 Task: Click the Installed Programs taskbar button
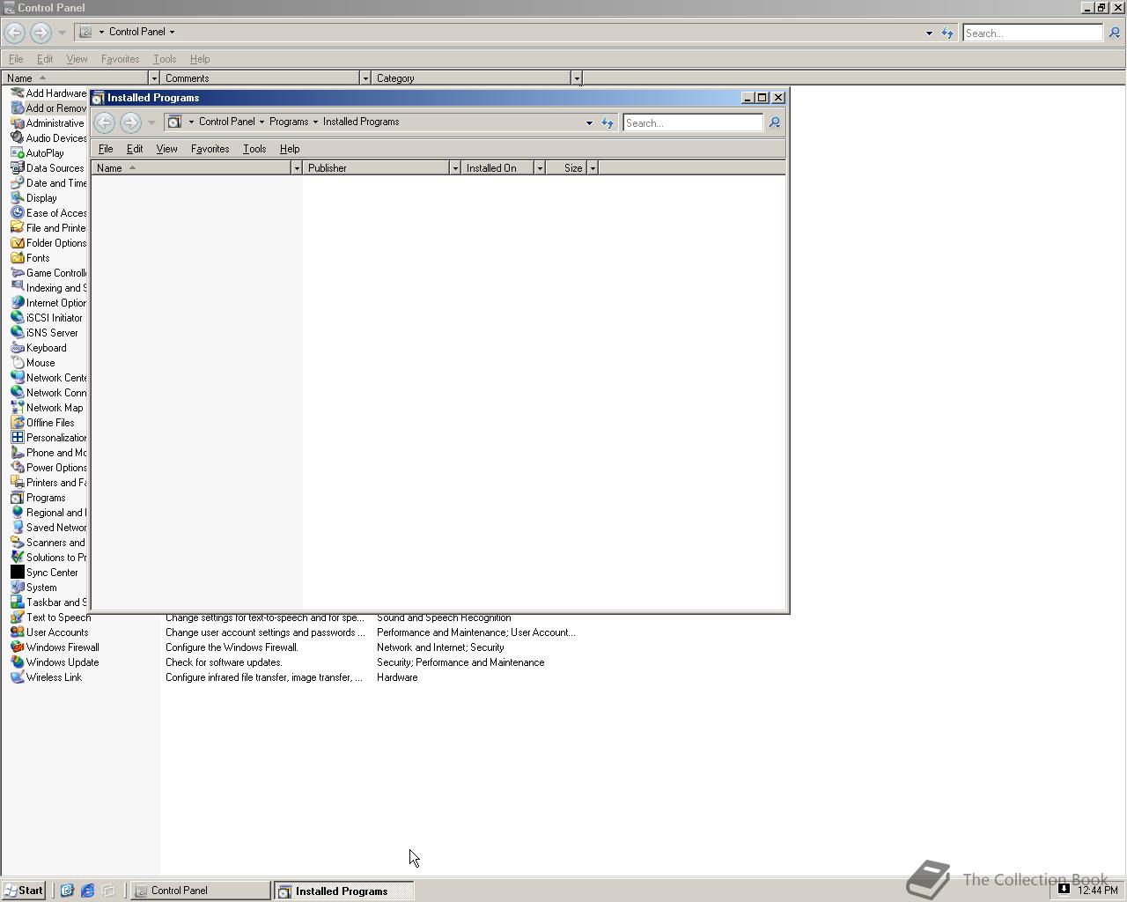click(x=344, y=891)
